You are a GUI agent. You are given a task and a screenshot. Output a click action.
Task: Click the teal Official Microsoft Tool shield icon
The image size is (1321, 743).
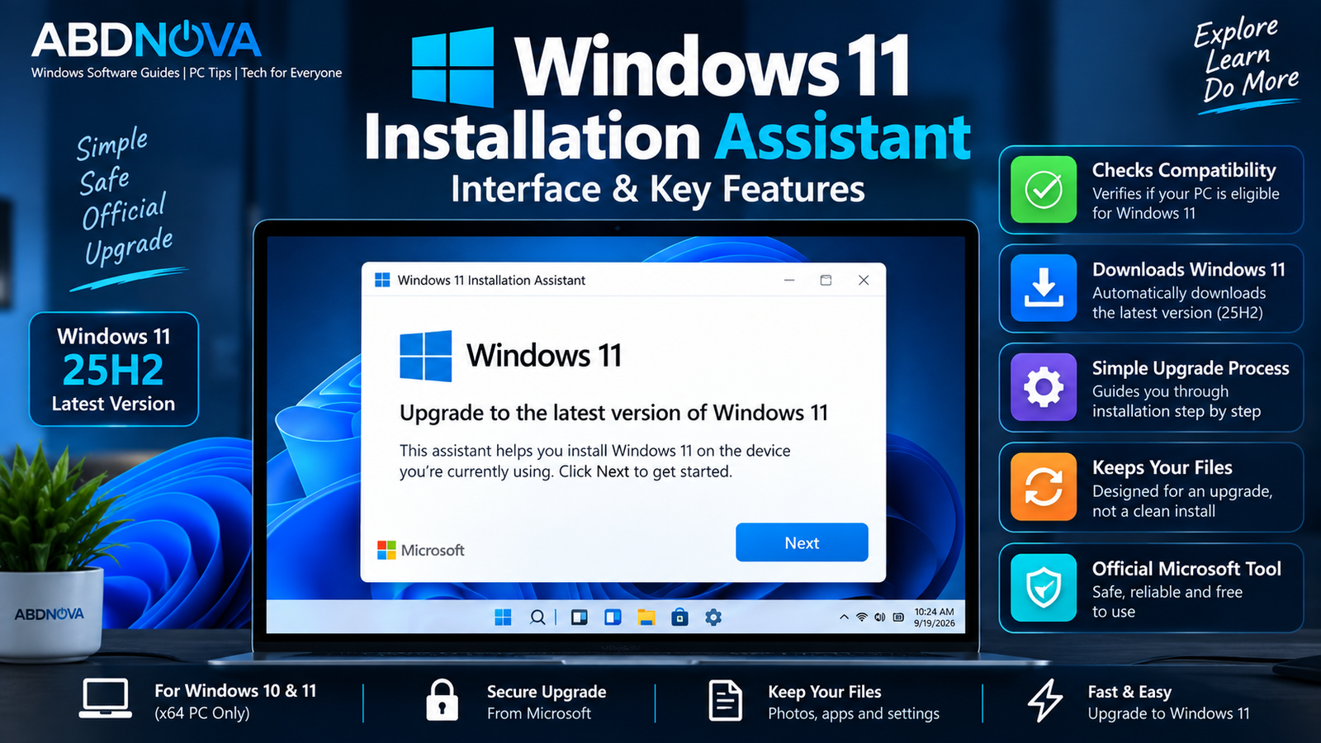point(1044,588)
